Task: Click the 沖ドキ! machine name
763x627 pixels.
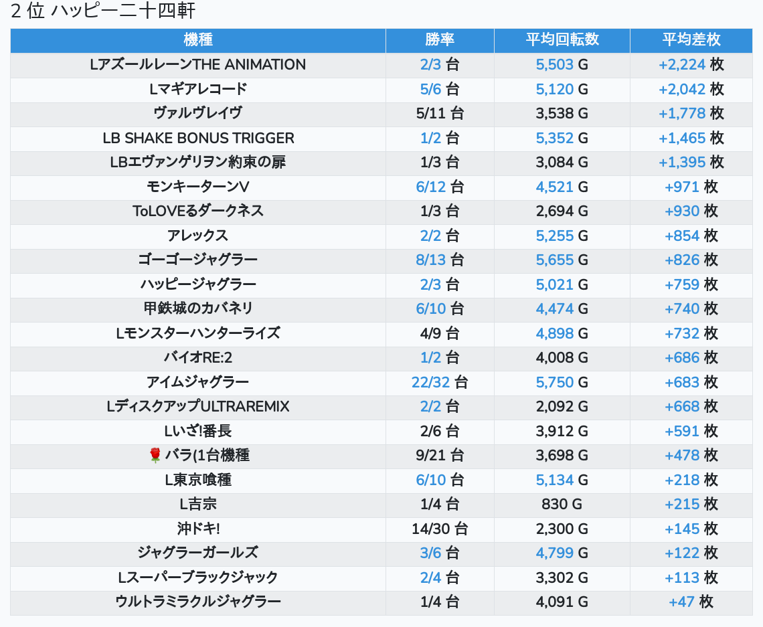Action: pyautogui.click(x=198, y=529)
